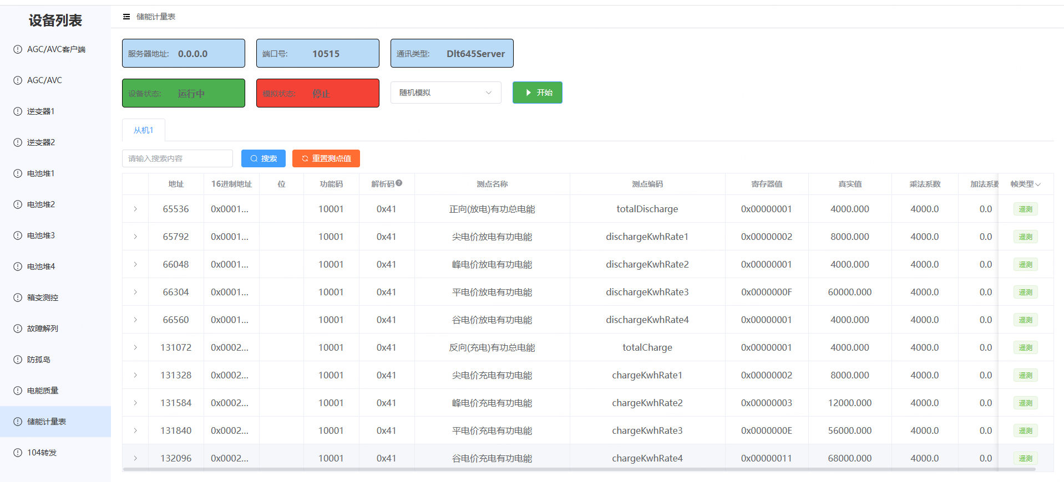The width and height of the screenshot is (1064, 482).
Task: Open 电池堆3 in the device list
Action: point(55,235)
